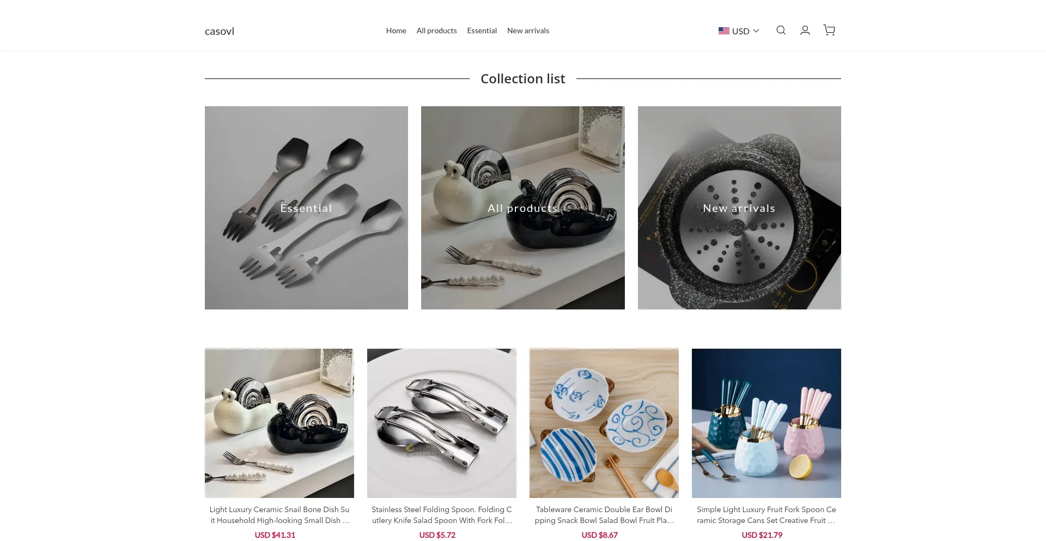The image size is (1046, 541).
Task: Open the user account icon
Action: point(805,31)
